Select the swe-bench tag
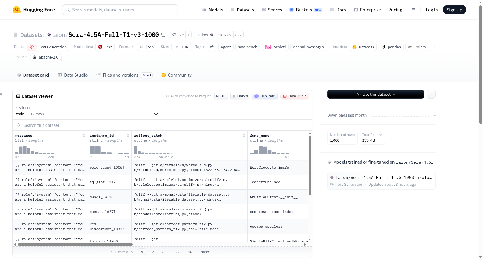This screenshot has height=260, width=483. click(x=248, y=47)
